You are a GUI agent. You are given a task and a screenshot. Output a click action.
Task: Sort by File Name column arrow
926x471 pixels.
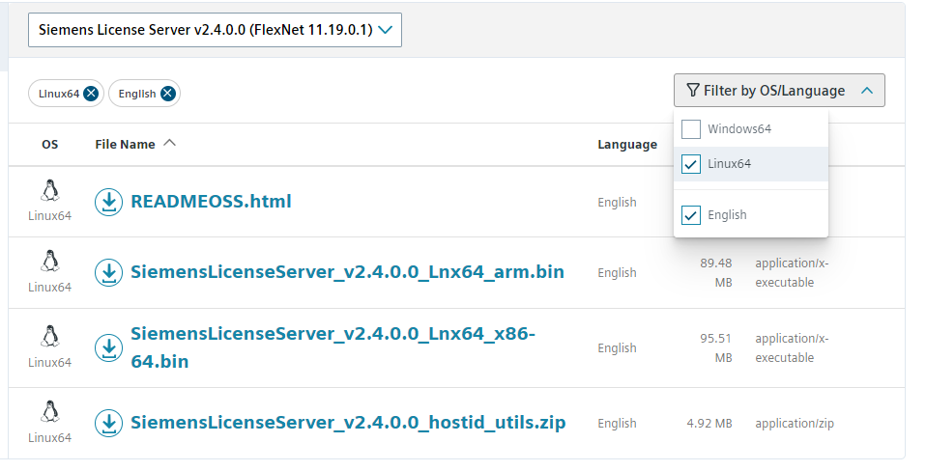pos(170,144)
